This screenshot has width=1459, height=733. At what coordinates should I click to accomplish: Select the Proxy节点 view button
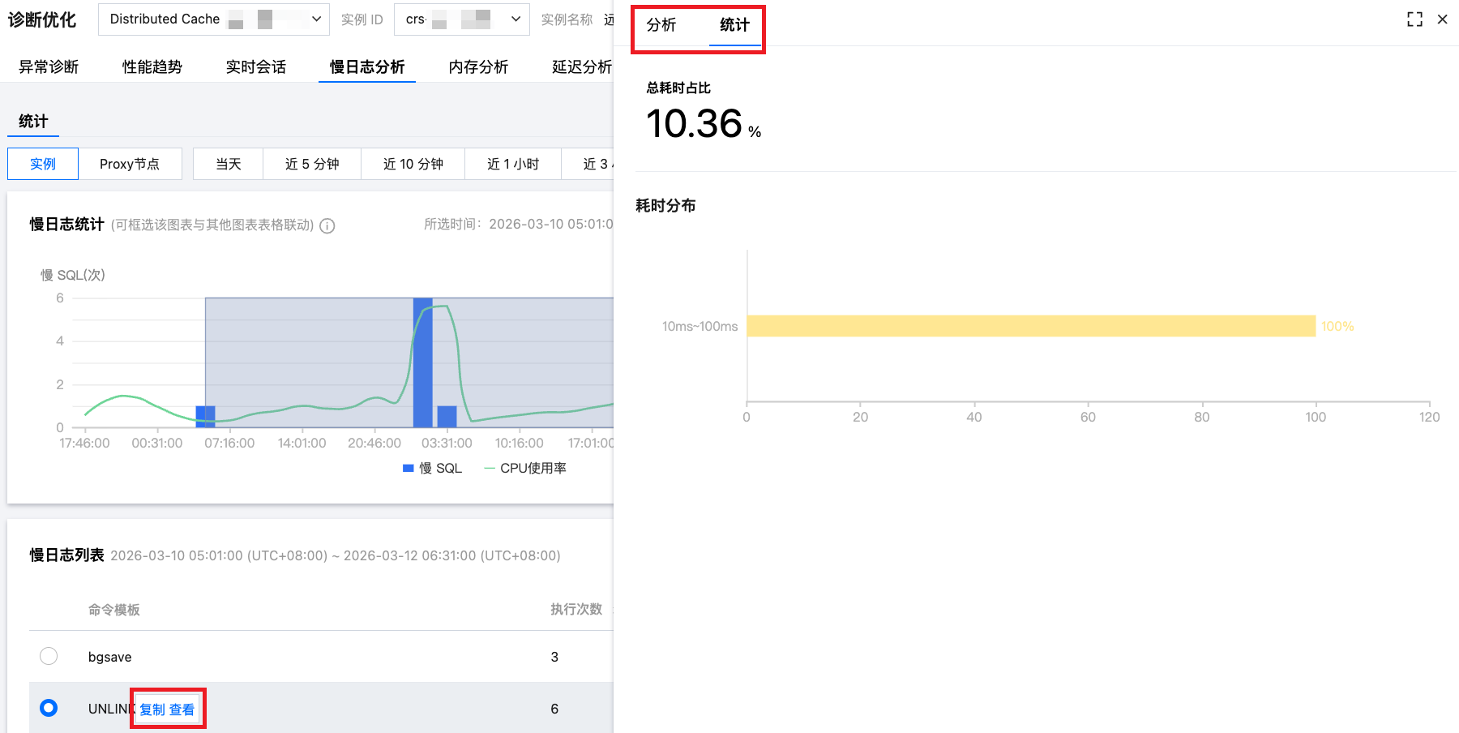pyautogui.click(x=130, y=164)
